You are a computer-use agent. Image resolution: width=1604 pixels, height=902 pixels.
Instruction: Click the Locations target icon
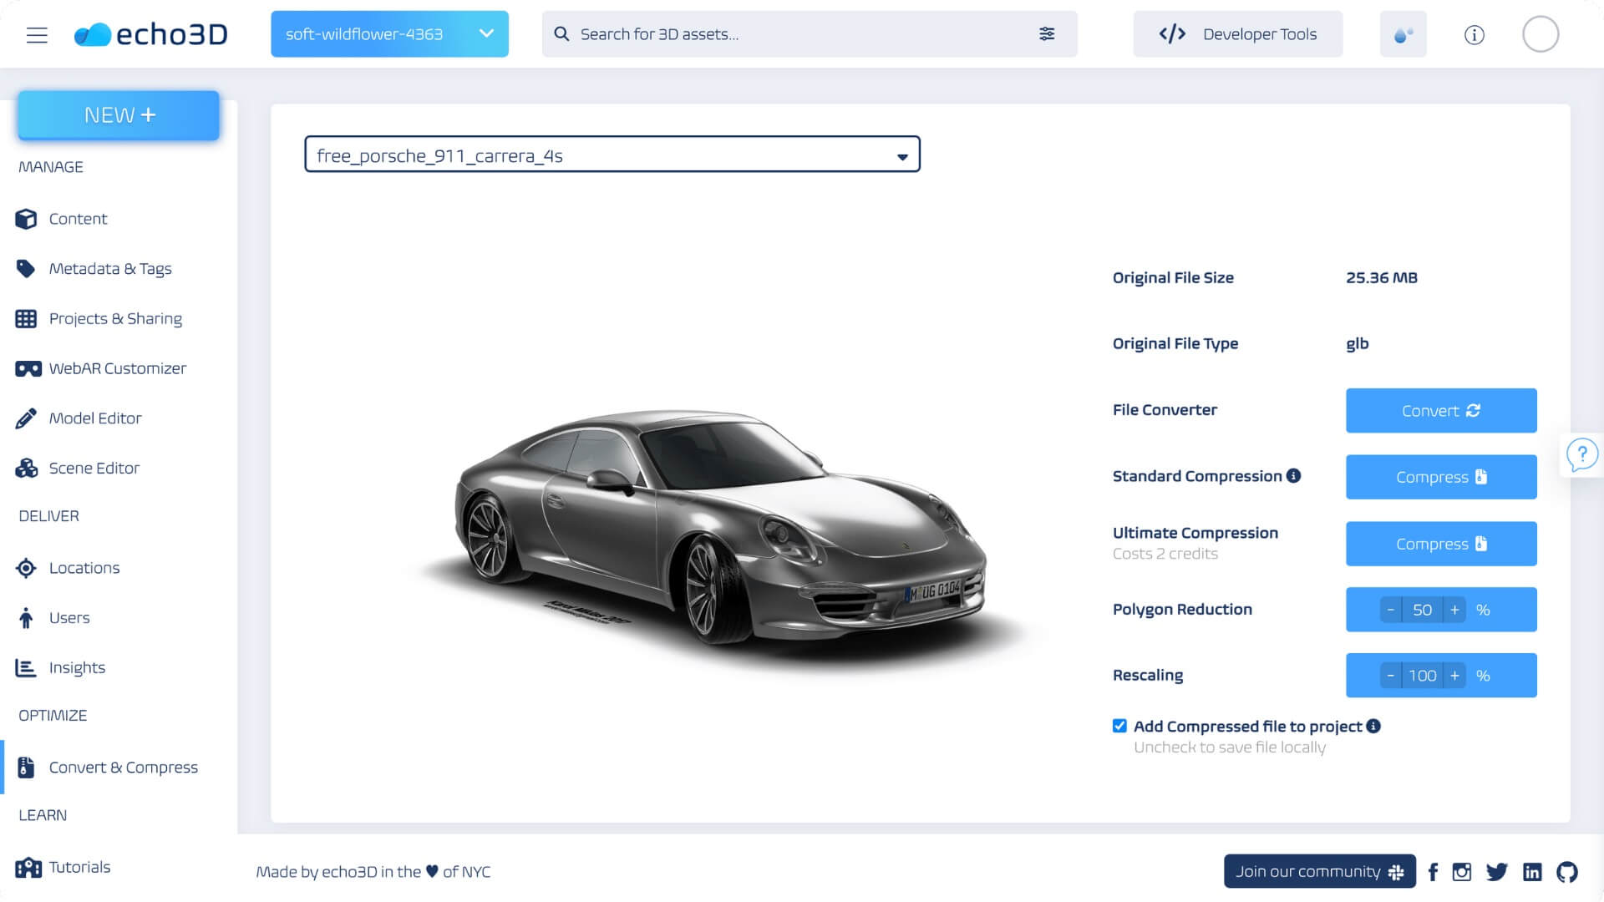[26, 568]
